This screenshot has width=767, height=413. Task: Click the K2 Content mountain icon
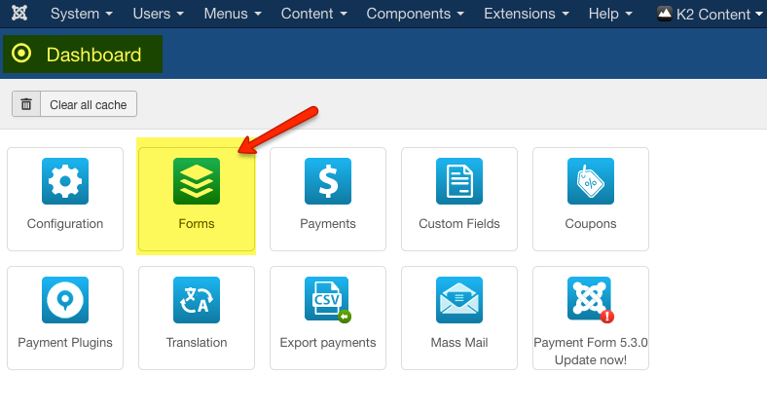point(664,14)
